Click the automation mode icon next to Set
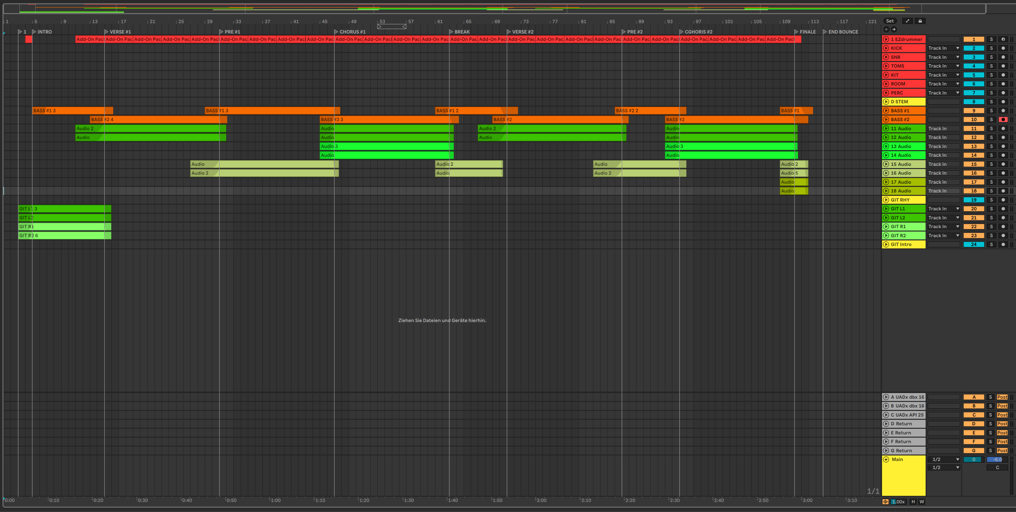The width and height of the screenshot is (1016, 512). pyautogui.click(x=907, y=21)
